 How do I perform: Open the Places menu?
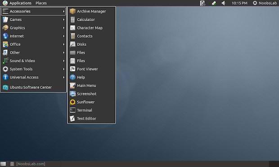coord(41,3)
